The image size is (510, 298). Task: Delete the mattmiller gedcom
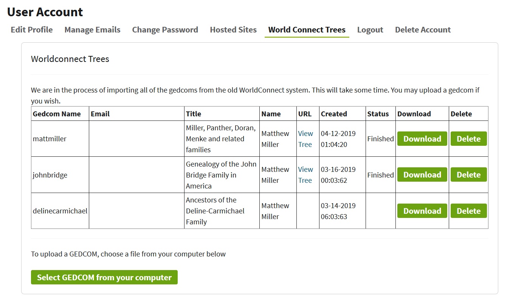click(x=468, y=139)
